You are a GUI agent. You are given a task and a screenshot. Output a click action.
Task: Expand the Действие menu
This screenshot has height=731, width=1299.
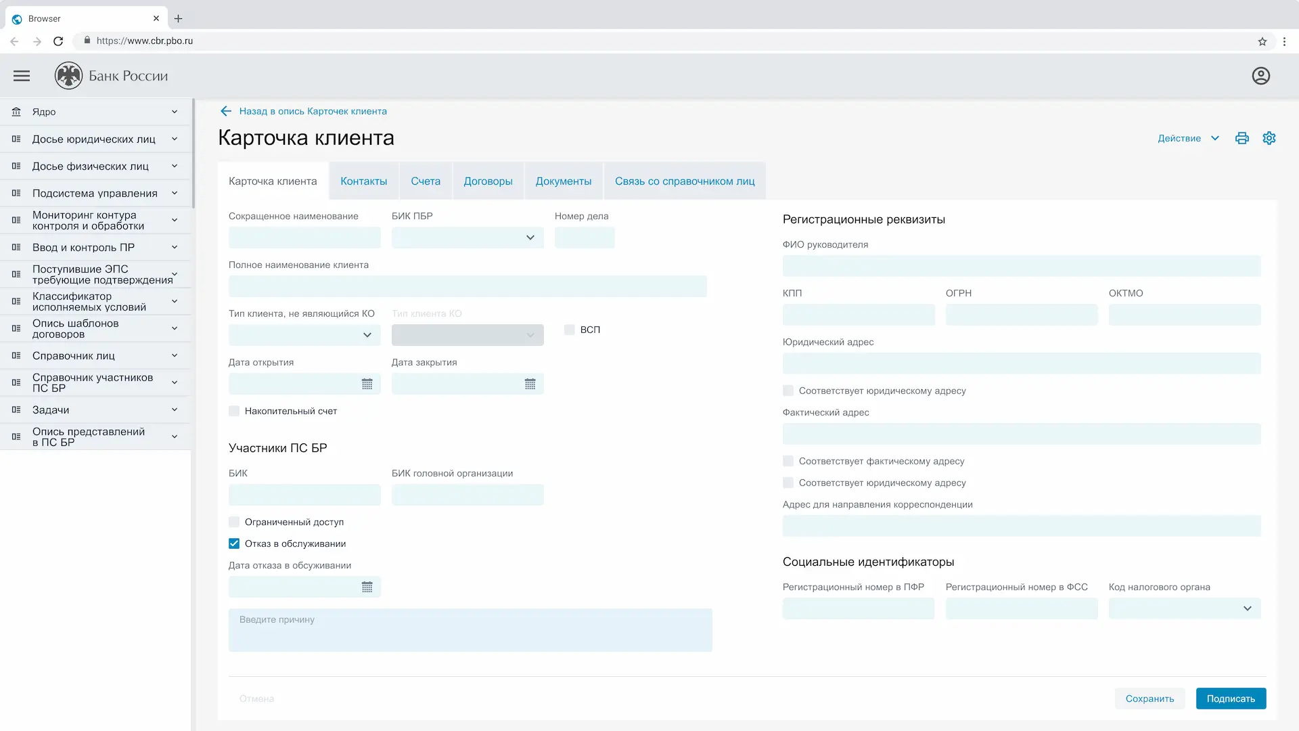pos(1188,138)
